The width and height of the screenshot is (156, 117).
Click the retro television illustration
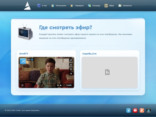(x=25, y=32)
